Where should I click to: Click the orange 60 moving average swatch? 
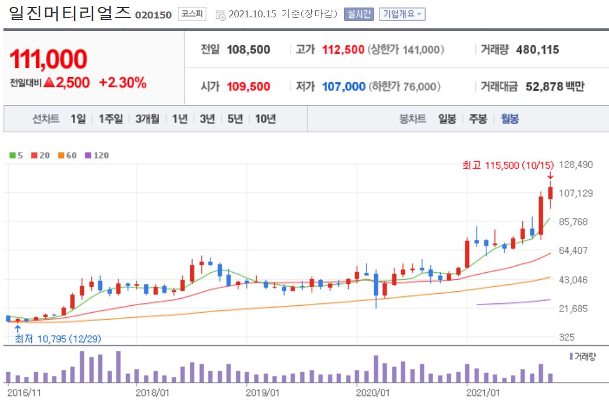pos(61,155)
